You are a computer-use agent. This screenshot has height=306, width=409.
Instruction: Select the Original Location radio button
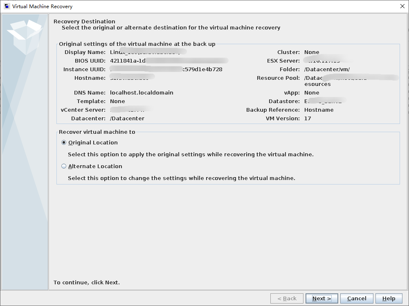[x=64, y=143]
